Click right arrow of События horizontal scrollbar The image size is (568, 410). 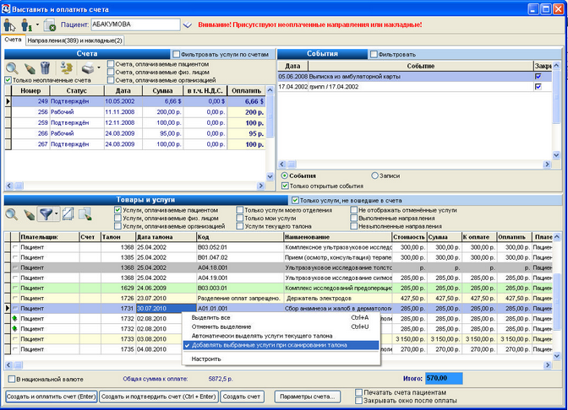547,165
